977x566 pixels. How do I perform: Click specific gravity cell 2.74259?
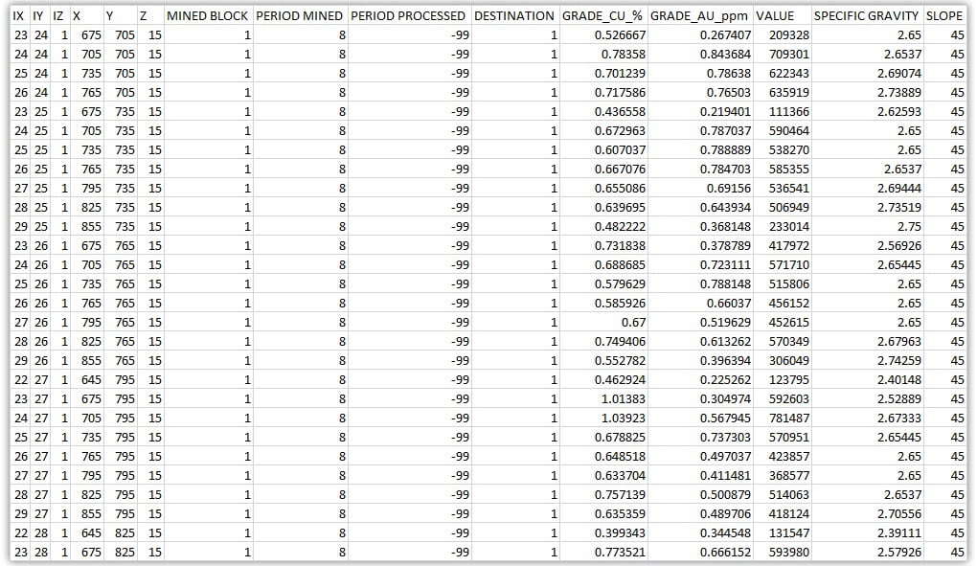867,361
